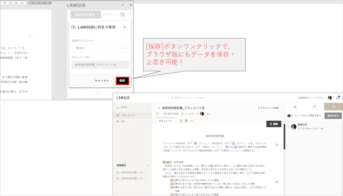343x196 pixels.
Task: Click the gear icon beside the document tab
Action: coord(186,121)
